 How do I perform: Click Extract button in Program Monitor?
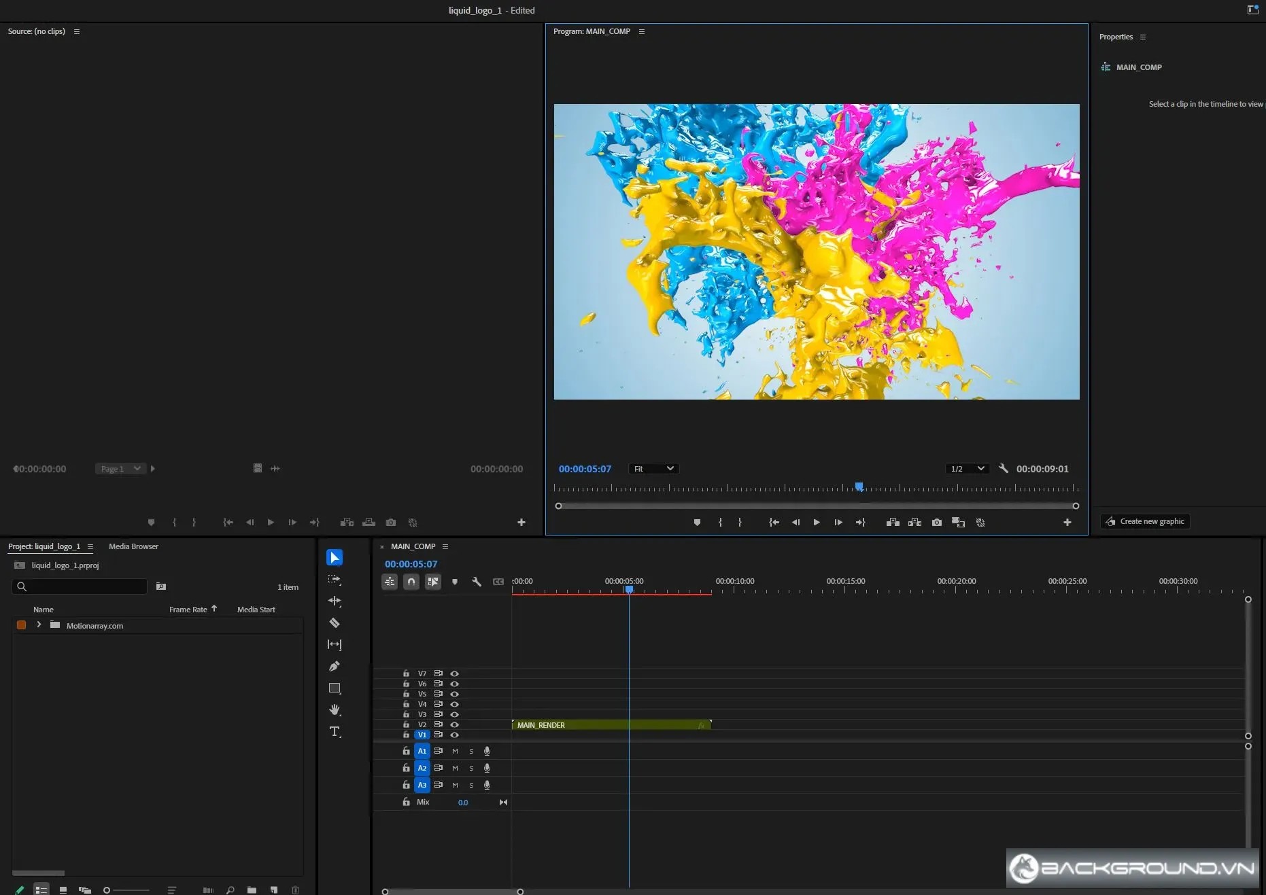(x=914, y=522)
